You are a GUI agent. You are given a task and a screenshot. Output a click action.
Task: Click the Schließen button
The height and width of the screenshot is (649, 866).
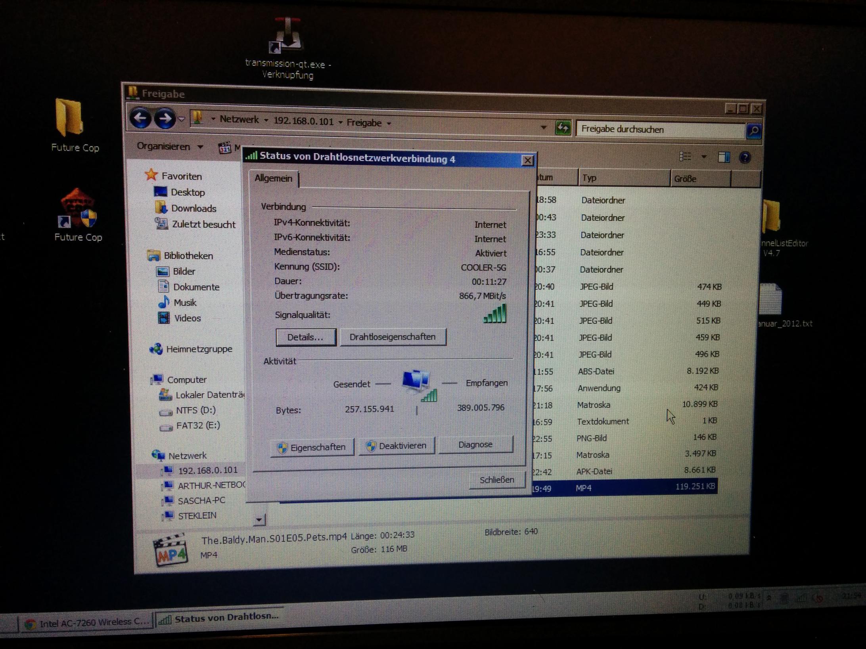pyautogui.click(x=497, y=480)
